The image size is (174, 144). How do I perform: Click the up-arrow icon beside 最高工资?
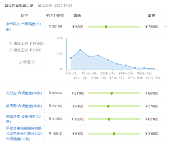coord(10,43)
